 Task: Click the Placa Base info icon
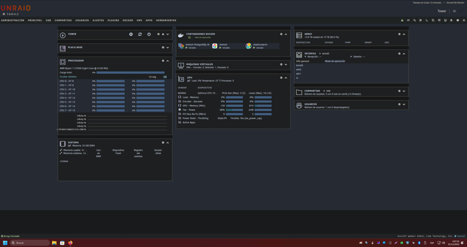(x=163, y=47)
